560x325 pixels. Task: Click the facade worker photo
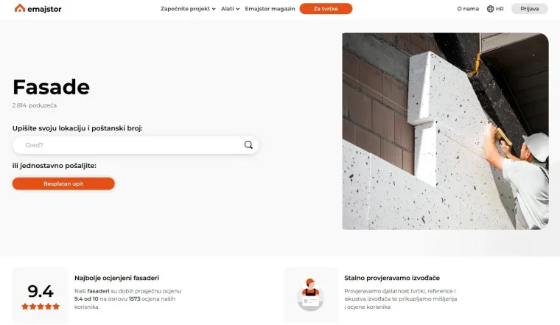[x=445, y=131]
